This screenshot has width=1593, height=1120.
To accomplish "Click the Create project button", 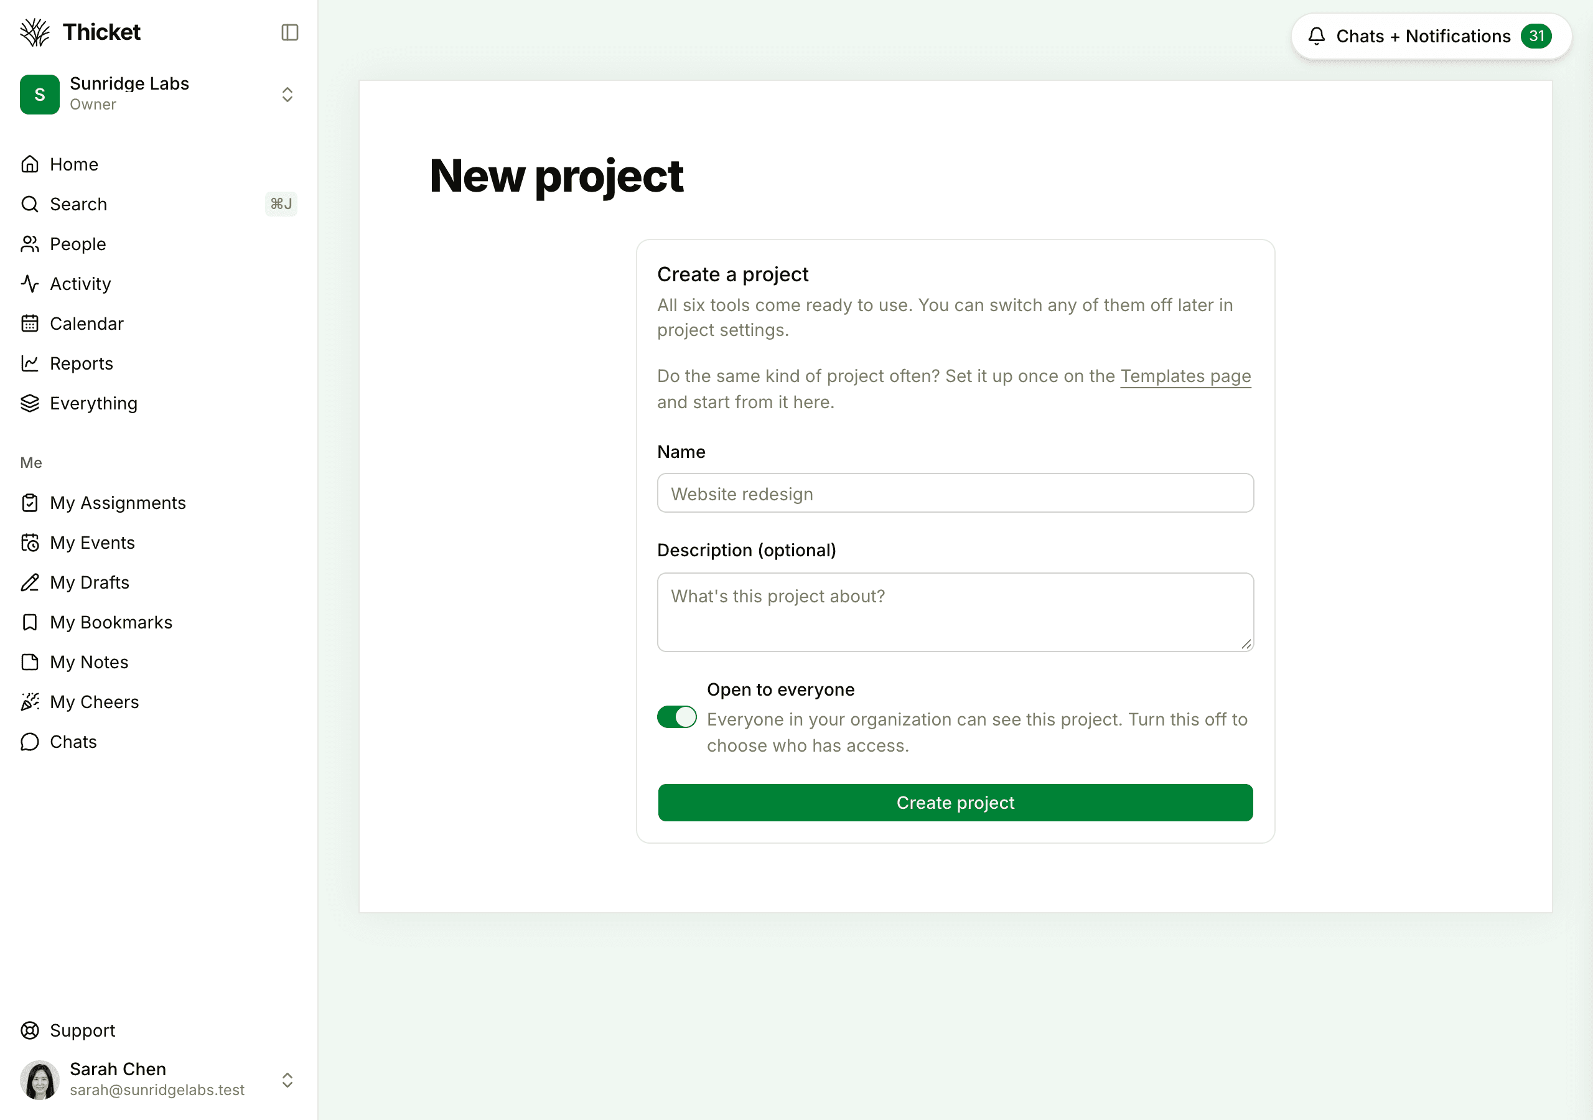I will 955,803.
